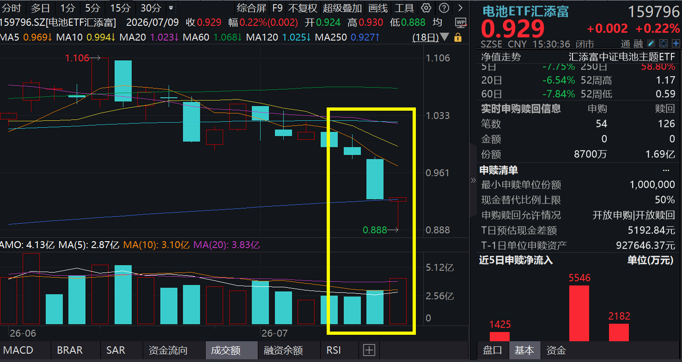Toggle 不复权 adjustment mode

[303, 8]
